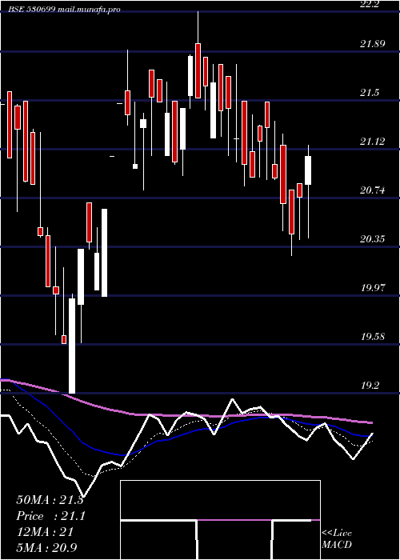Click the 5MA : 20.9 legend value
Image resolution: width=400 pixels, height=560 pixels.
(x=46, y=547)
